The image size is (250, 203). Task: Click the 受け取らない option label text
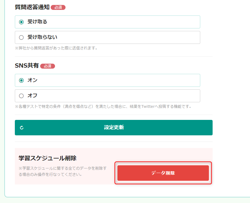point(42,37)
